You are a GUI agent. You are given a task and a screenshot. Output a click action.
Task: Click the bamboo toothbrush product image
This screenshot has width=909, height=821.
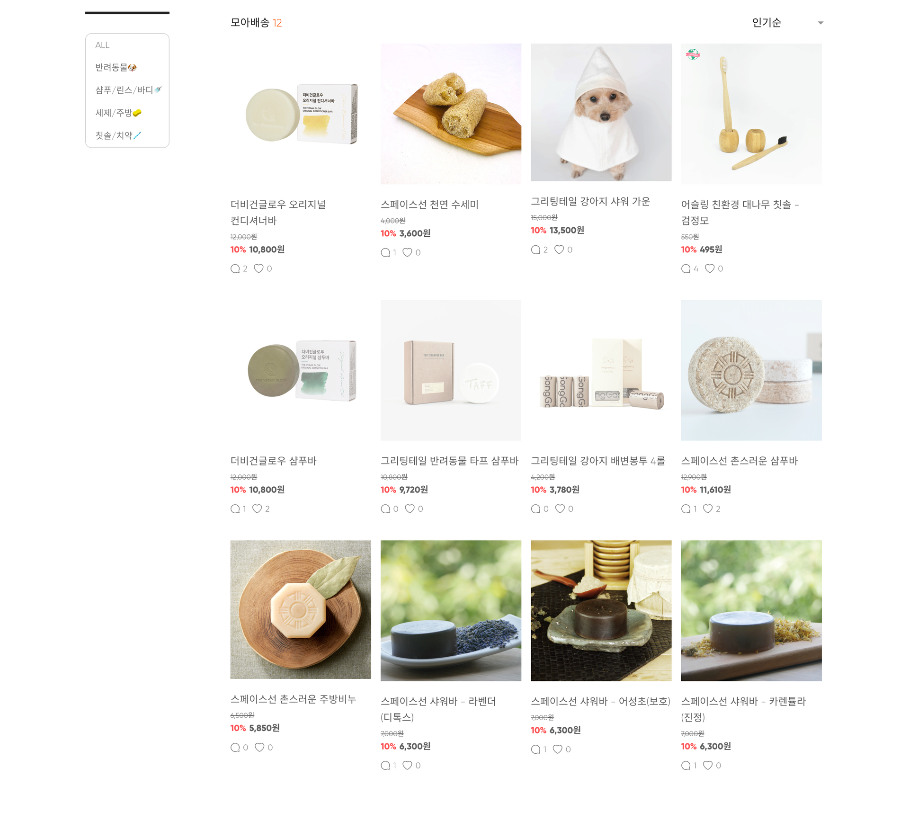[x=751, y=114]
